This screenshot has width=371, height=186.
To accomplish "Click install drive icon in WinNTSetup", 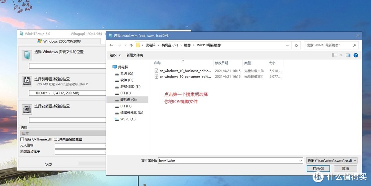I will (x=27, y=109).
